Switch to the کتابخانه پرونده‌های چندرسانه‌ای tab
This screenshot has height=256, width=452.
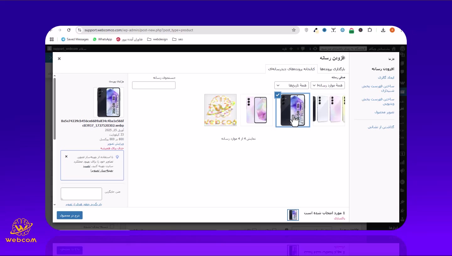292,69
